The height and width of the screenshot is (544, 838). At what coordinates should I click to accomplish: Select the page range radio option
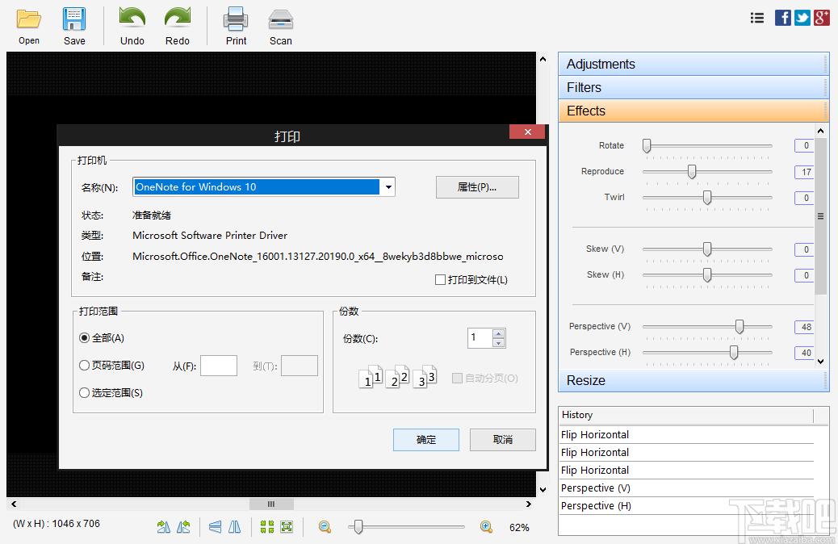click(84, 365)
